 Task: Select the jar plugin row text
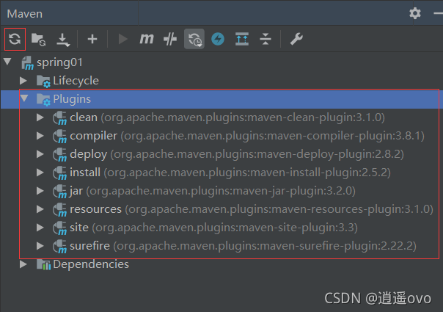(x=213, y=191)
